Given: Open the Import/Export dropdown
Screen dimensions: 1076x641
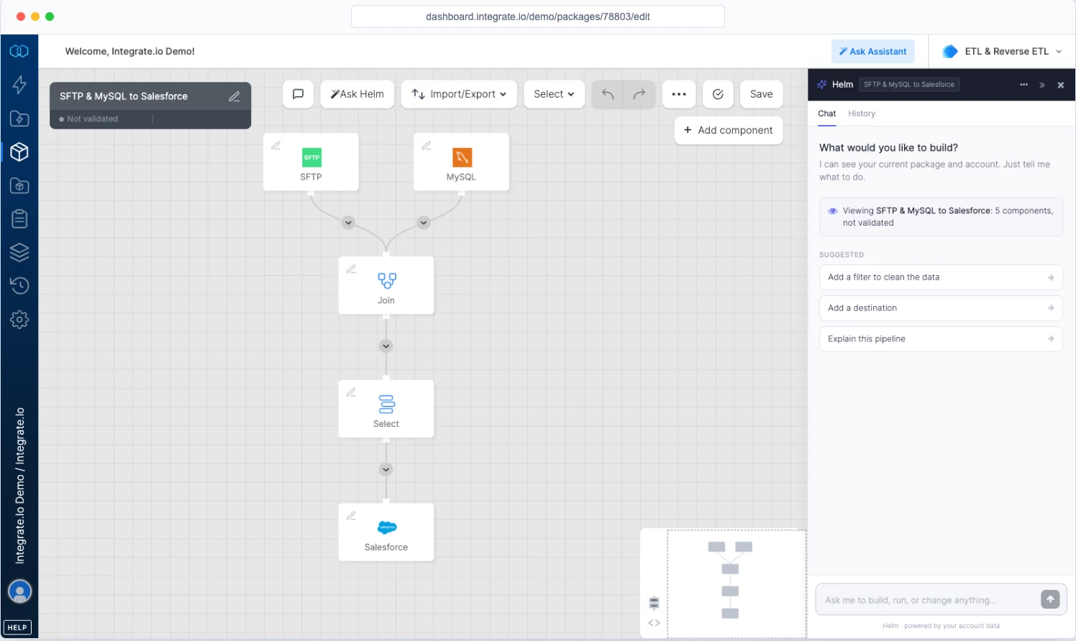Looking at the screenshot, I should (459, 94).
